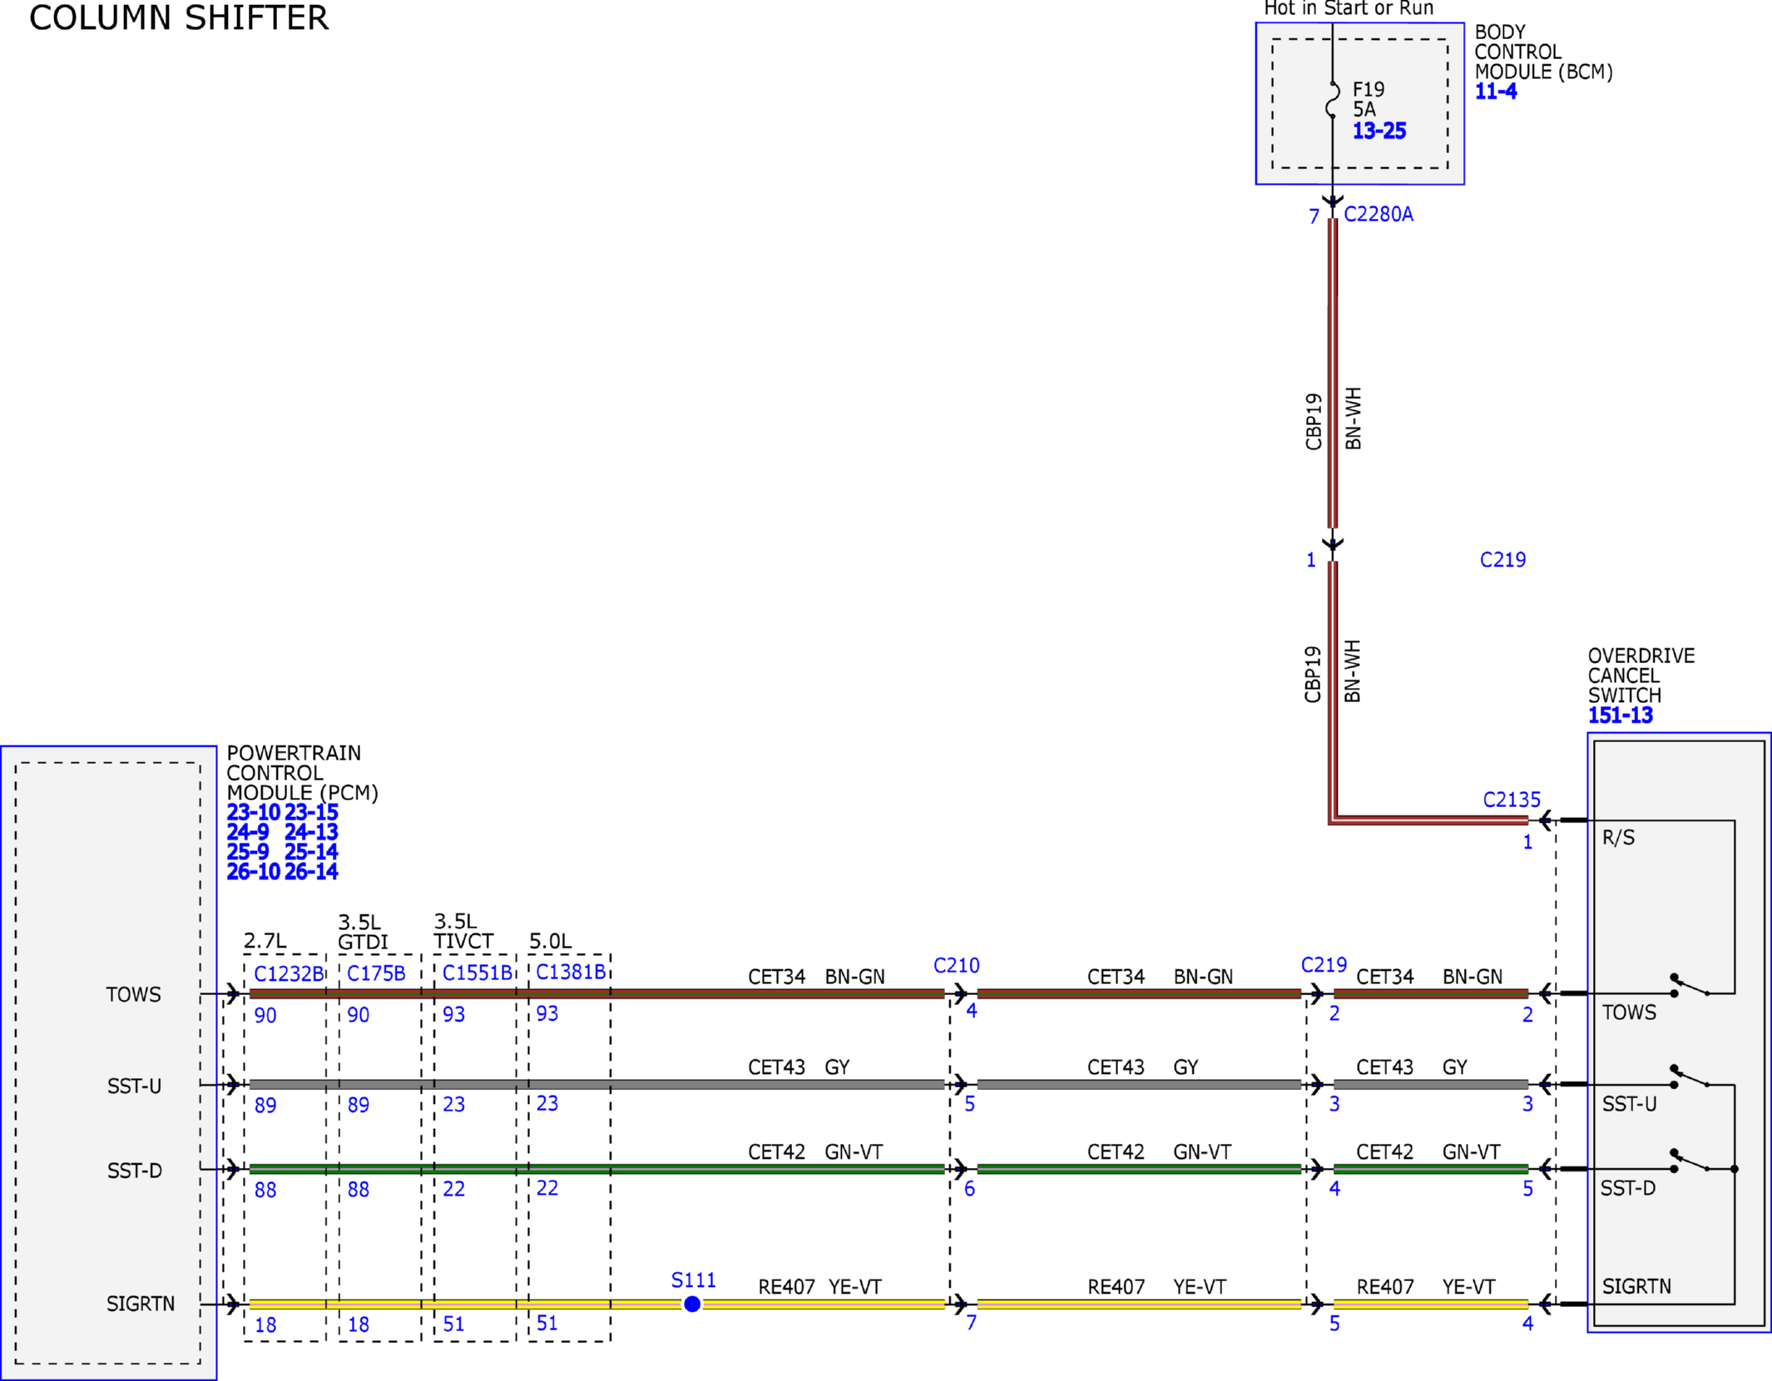Screen dimensions: 1772x1381
Task: Click the OVERDRIVE CANCEL SWITCH label
Action: (x=1641, y=676)
